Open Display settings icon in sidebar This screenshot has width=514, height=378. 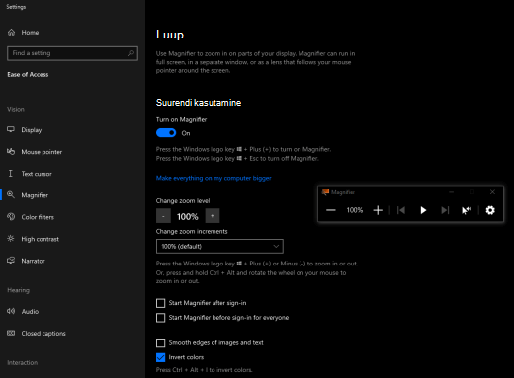[x=11, y=129]
